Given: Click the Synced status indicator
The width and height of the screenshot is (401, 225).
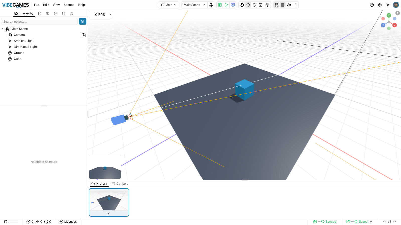Looking at the screenshot, I should (325, 222).
